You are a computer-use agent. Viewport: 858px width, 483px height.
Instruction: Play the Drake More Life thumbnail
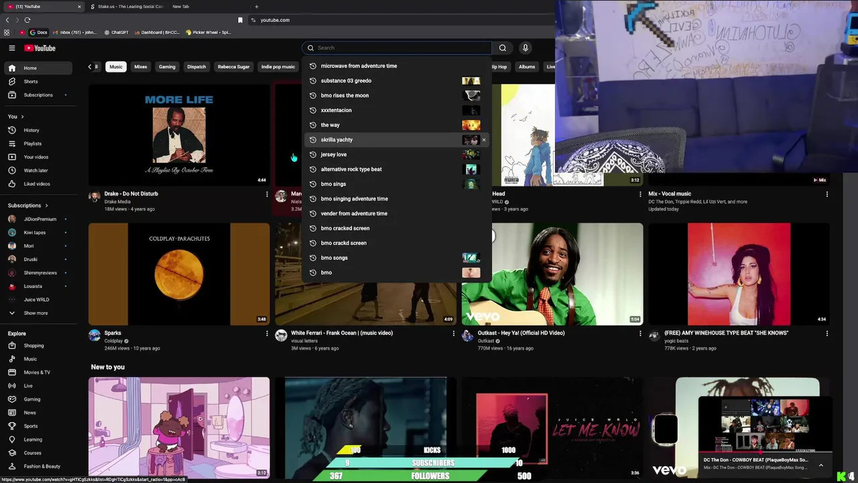(179, 134)
